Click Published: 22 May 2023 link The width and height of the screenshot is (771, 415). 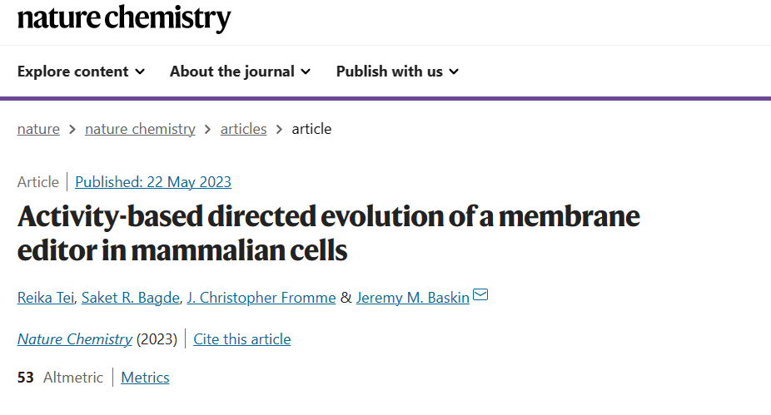(153, 182)
